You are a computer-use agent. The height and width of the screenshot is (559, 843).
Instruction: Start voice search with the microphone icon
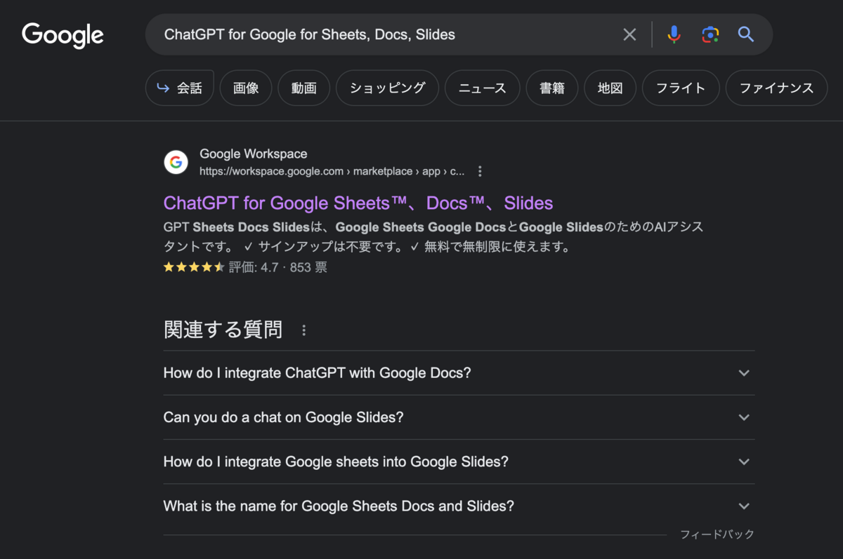674,34
